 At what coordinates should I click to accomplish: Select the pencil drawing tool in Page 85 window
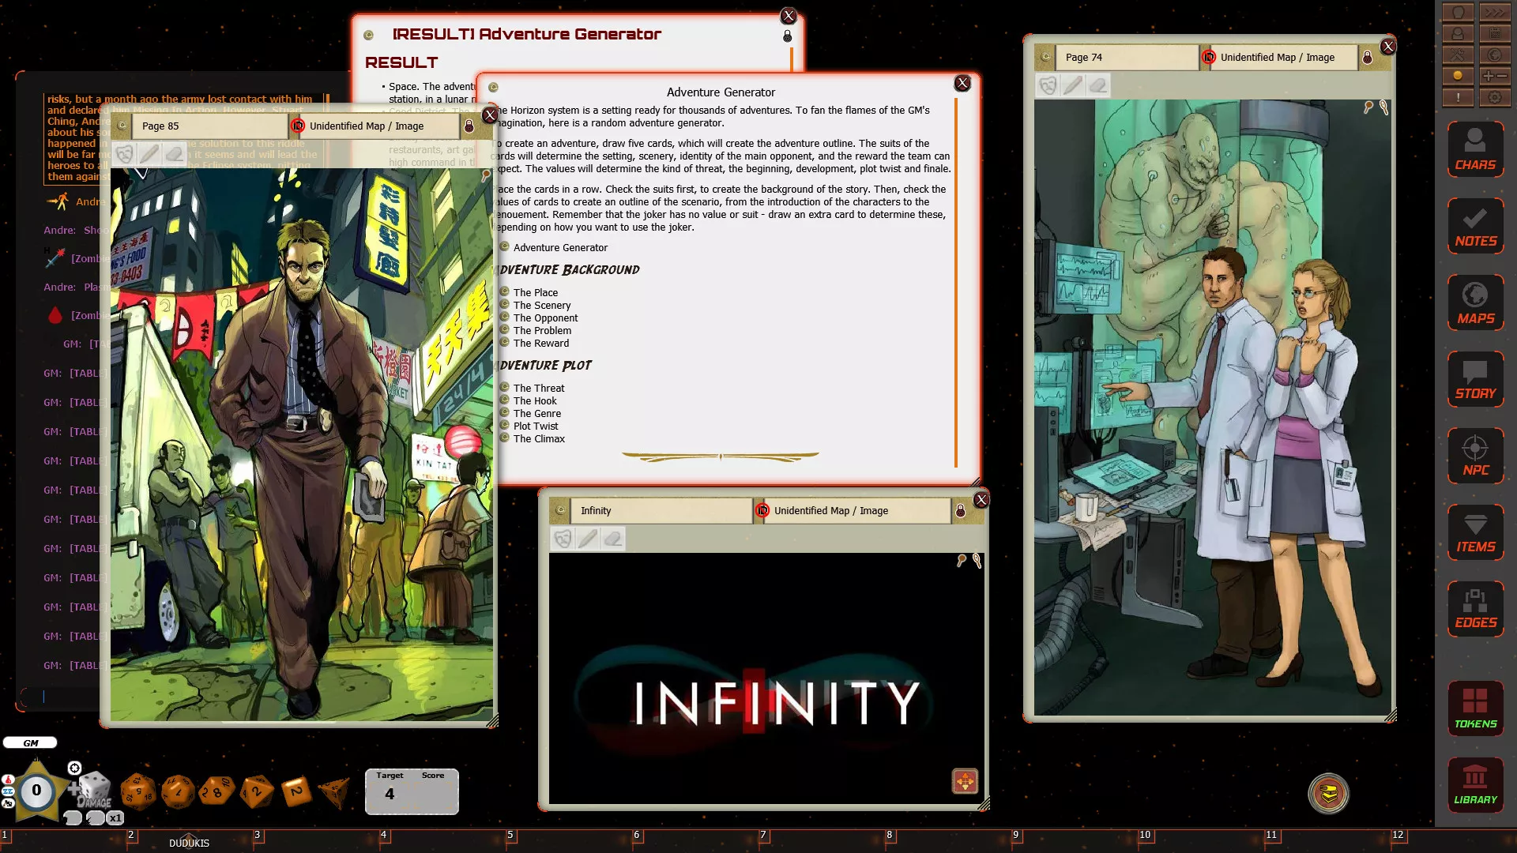click(149, 153)
